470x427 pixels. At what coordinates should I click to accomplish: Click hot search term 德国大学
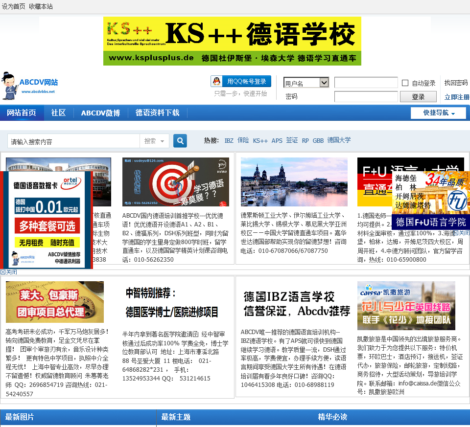(339, 140)
